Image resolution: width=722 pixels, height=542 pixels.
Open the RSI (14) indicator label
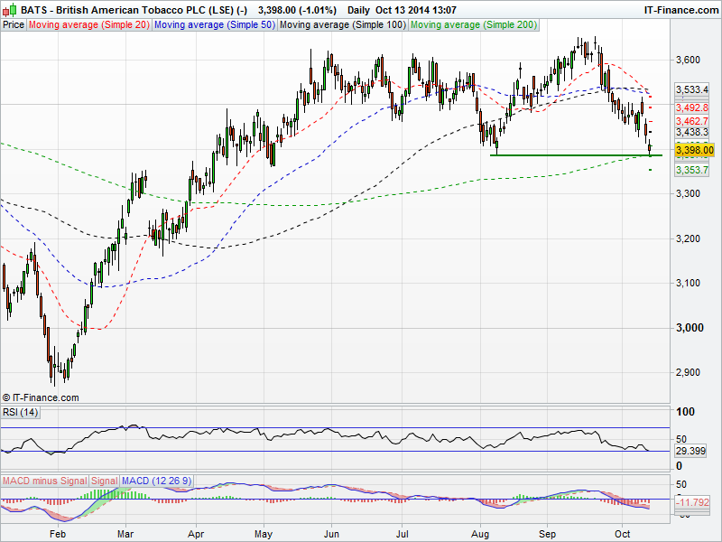(18, 413)
